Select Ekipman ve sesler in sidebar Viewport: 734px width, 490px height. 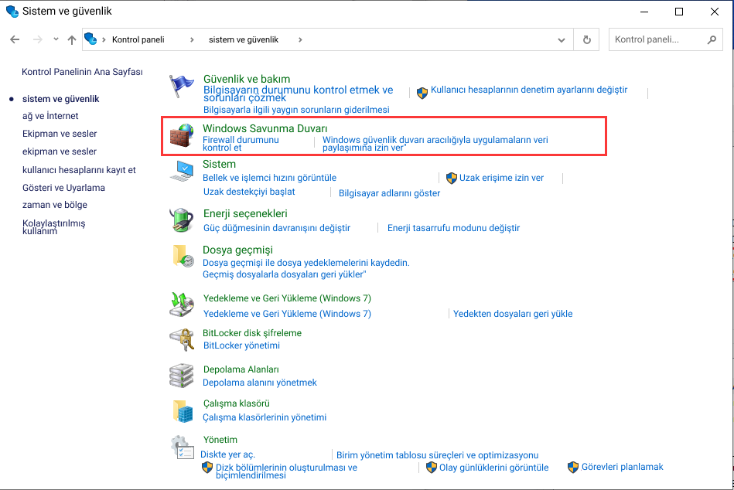pyautogui.click(x=60, y=134)
